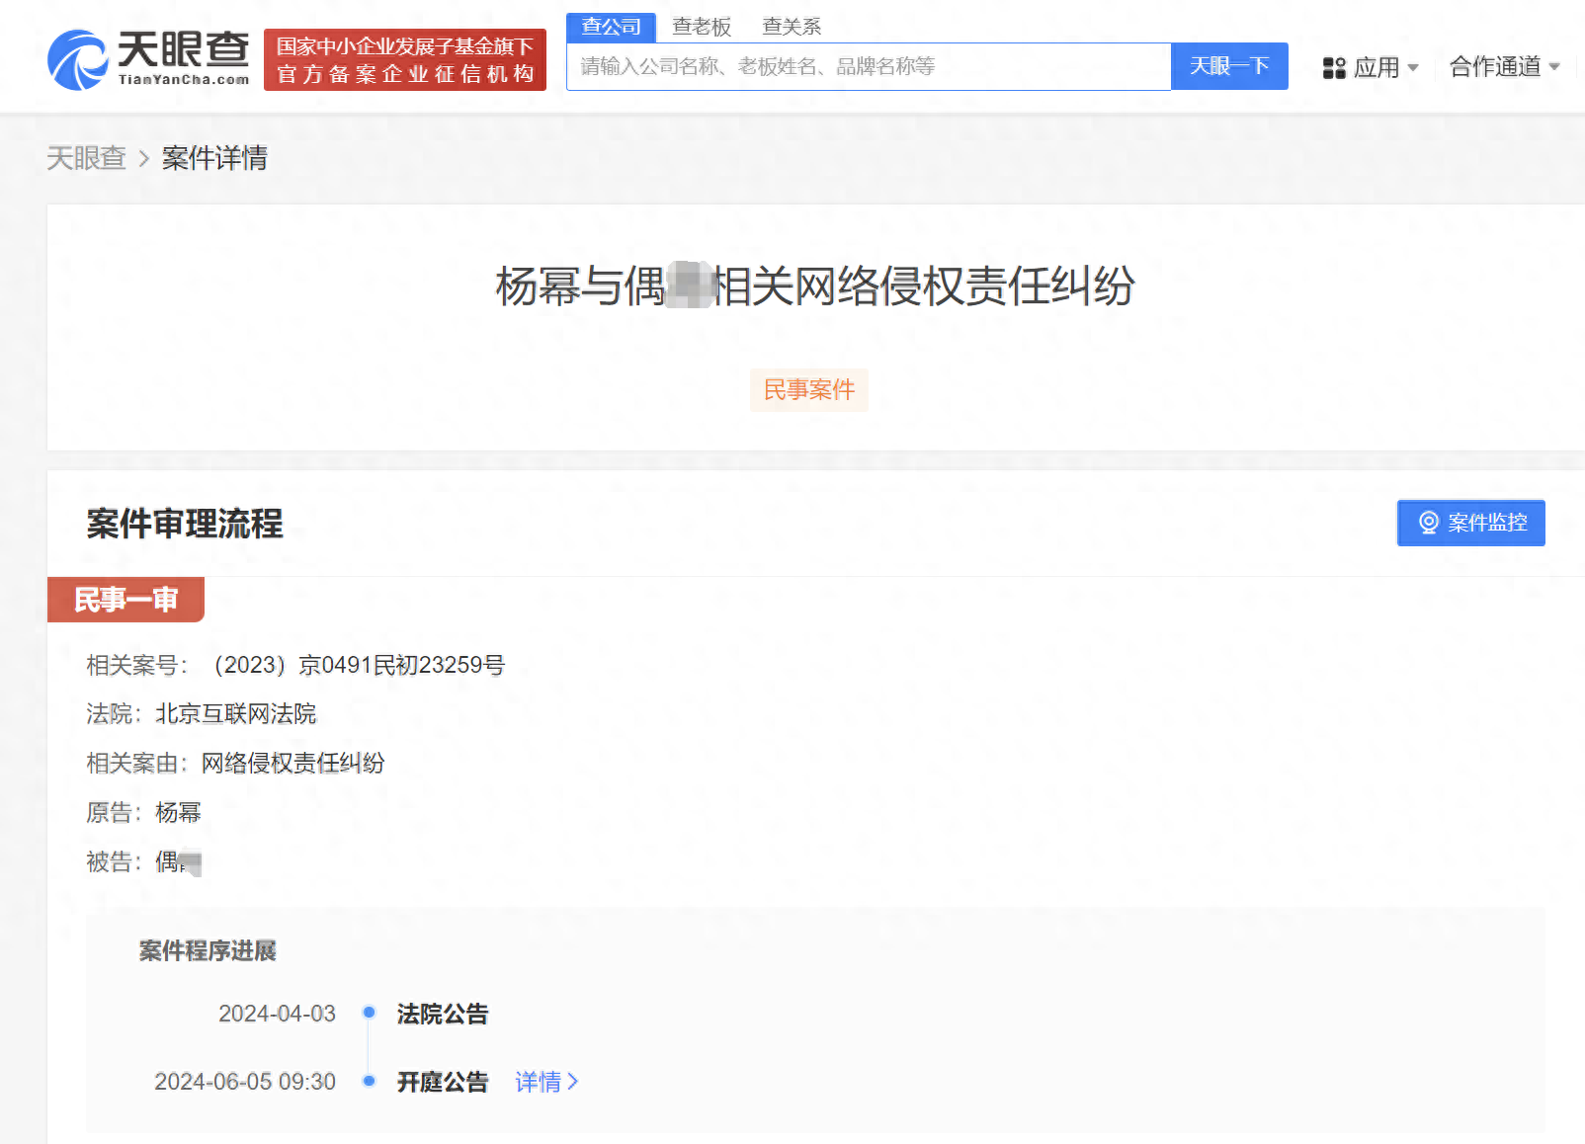The width and height of the screenshot is (1585, 1144).
Task: Click the 民事案件 case type tag
Action: coord(808,389)
